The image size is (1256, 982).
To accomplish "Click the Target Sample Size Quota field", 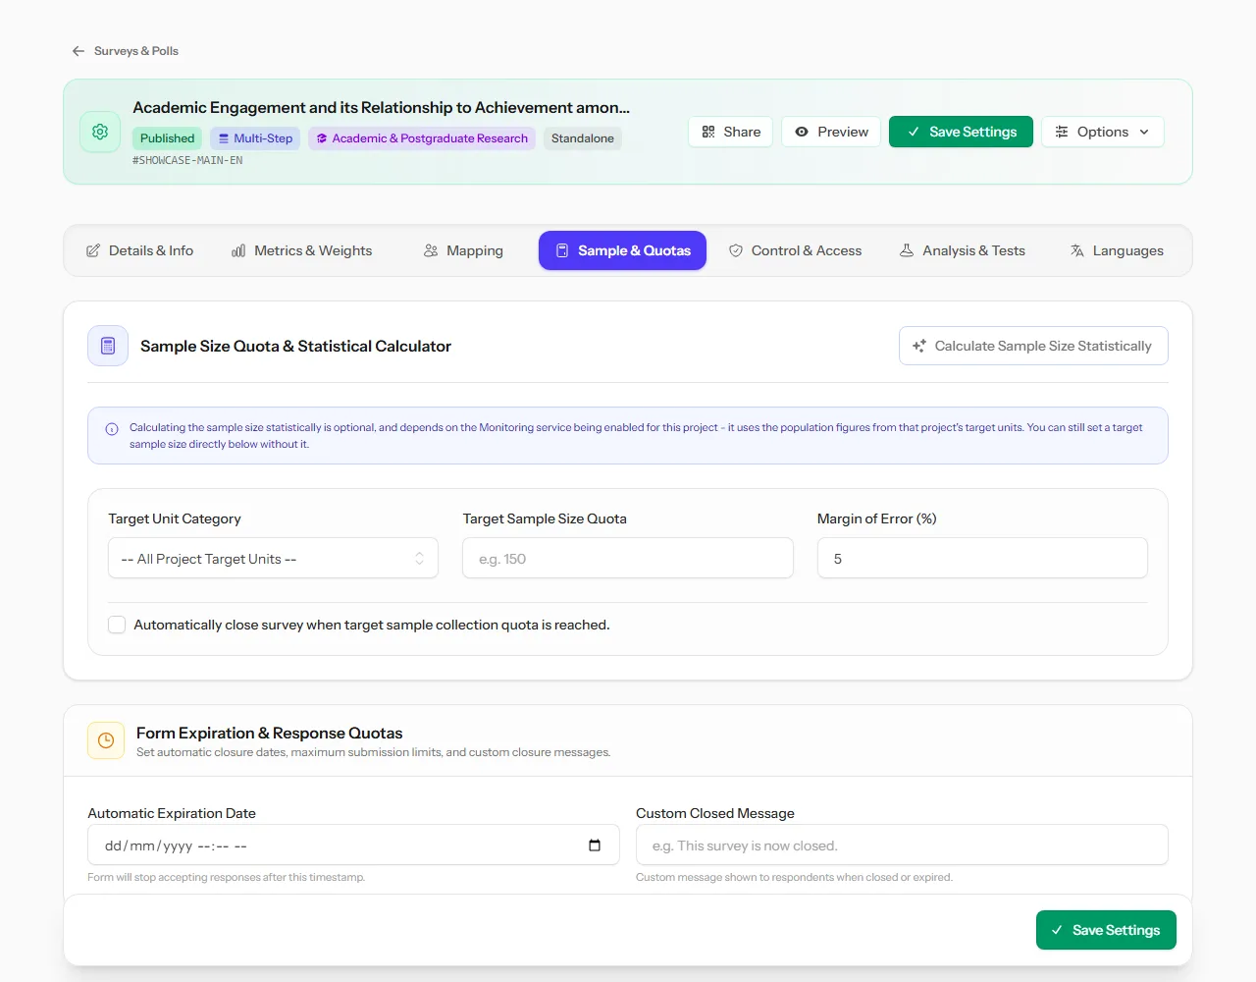I will click(628, 558).
